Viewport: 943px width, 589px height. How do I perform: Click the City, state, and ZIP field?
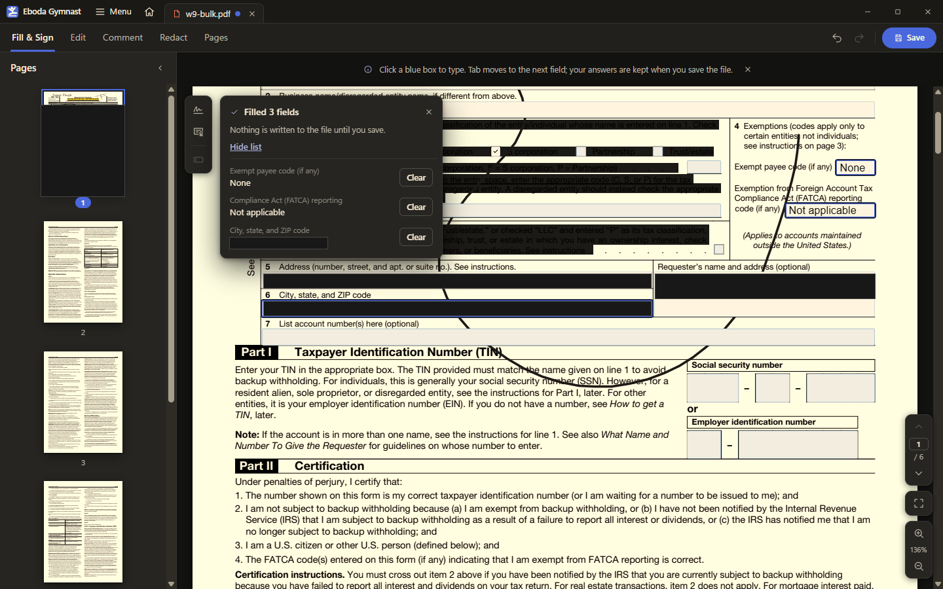click(457, 309)
